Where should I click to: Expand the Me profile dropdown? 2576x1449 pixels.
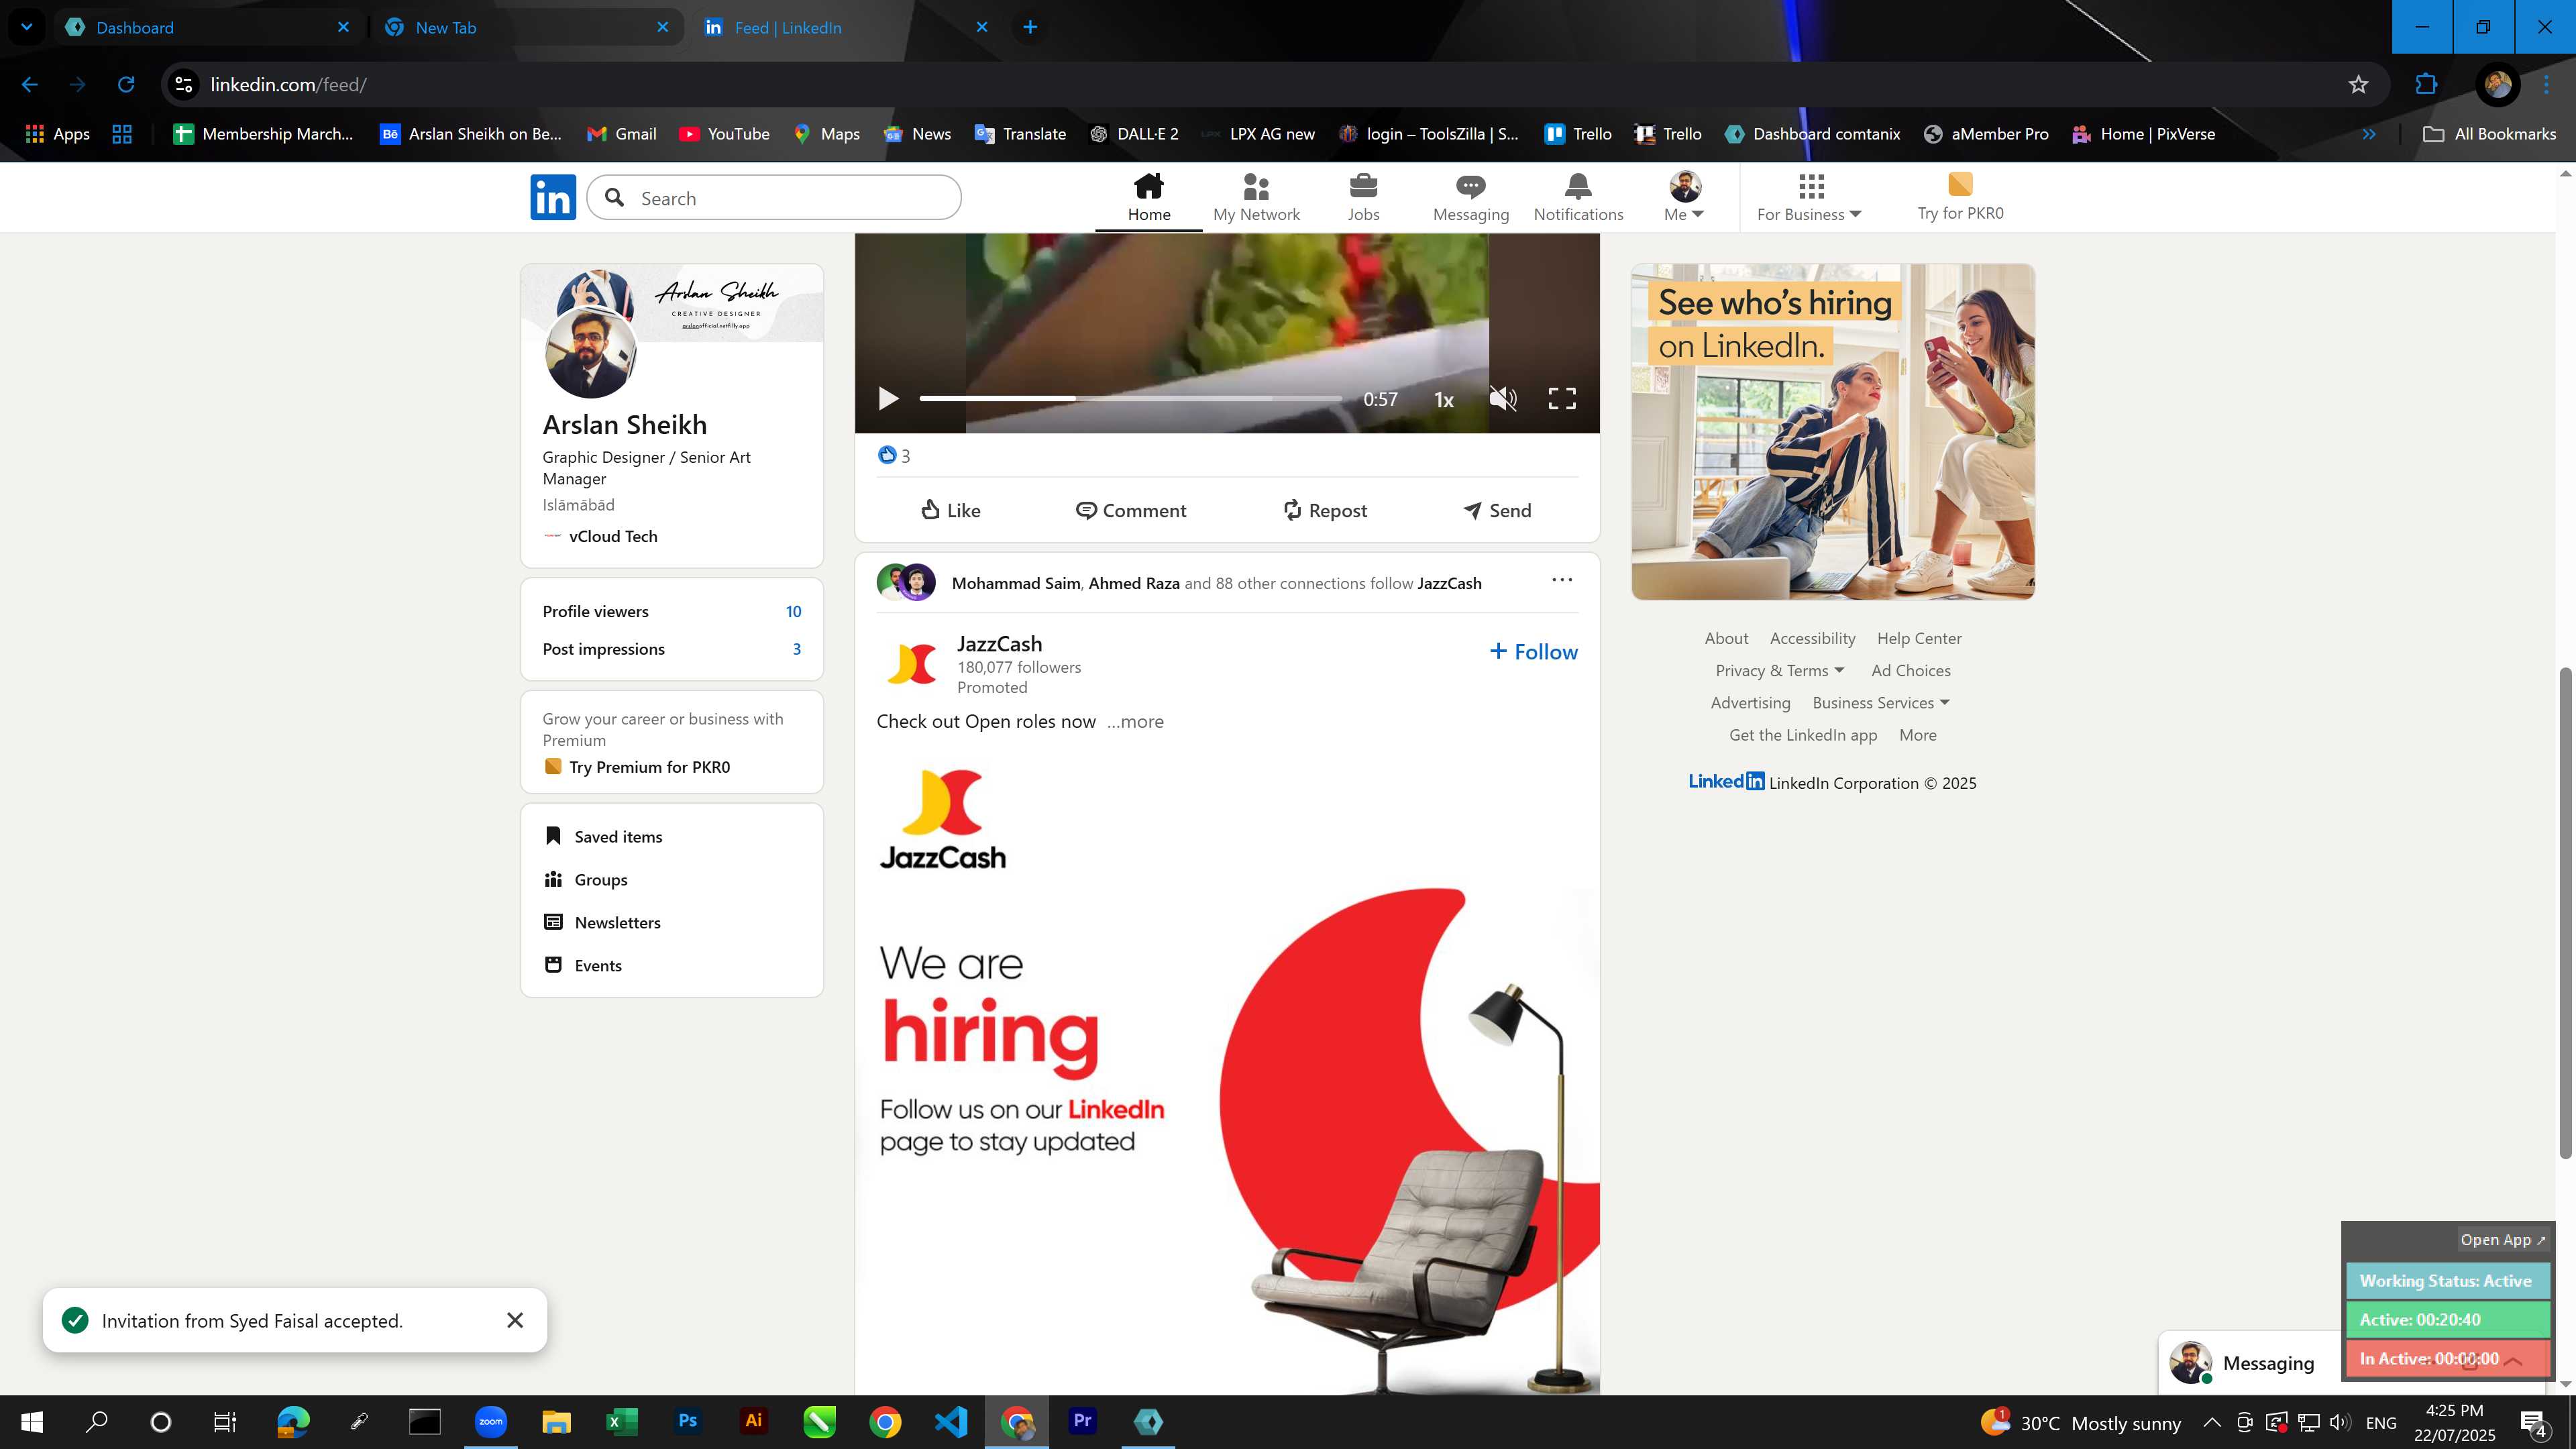coord(1684,197)
